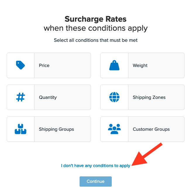
Task: Pick the Customer Groups condition label
Action: [151, 129]
